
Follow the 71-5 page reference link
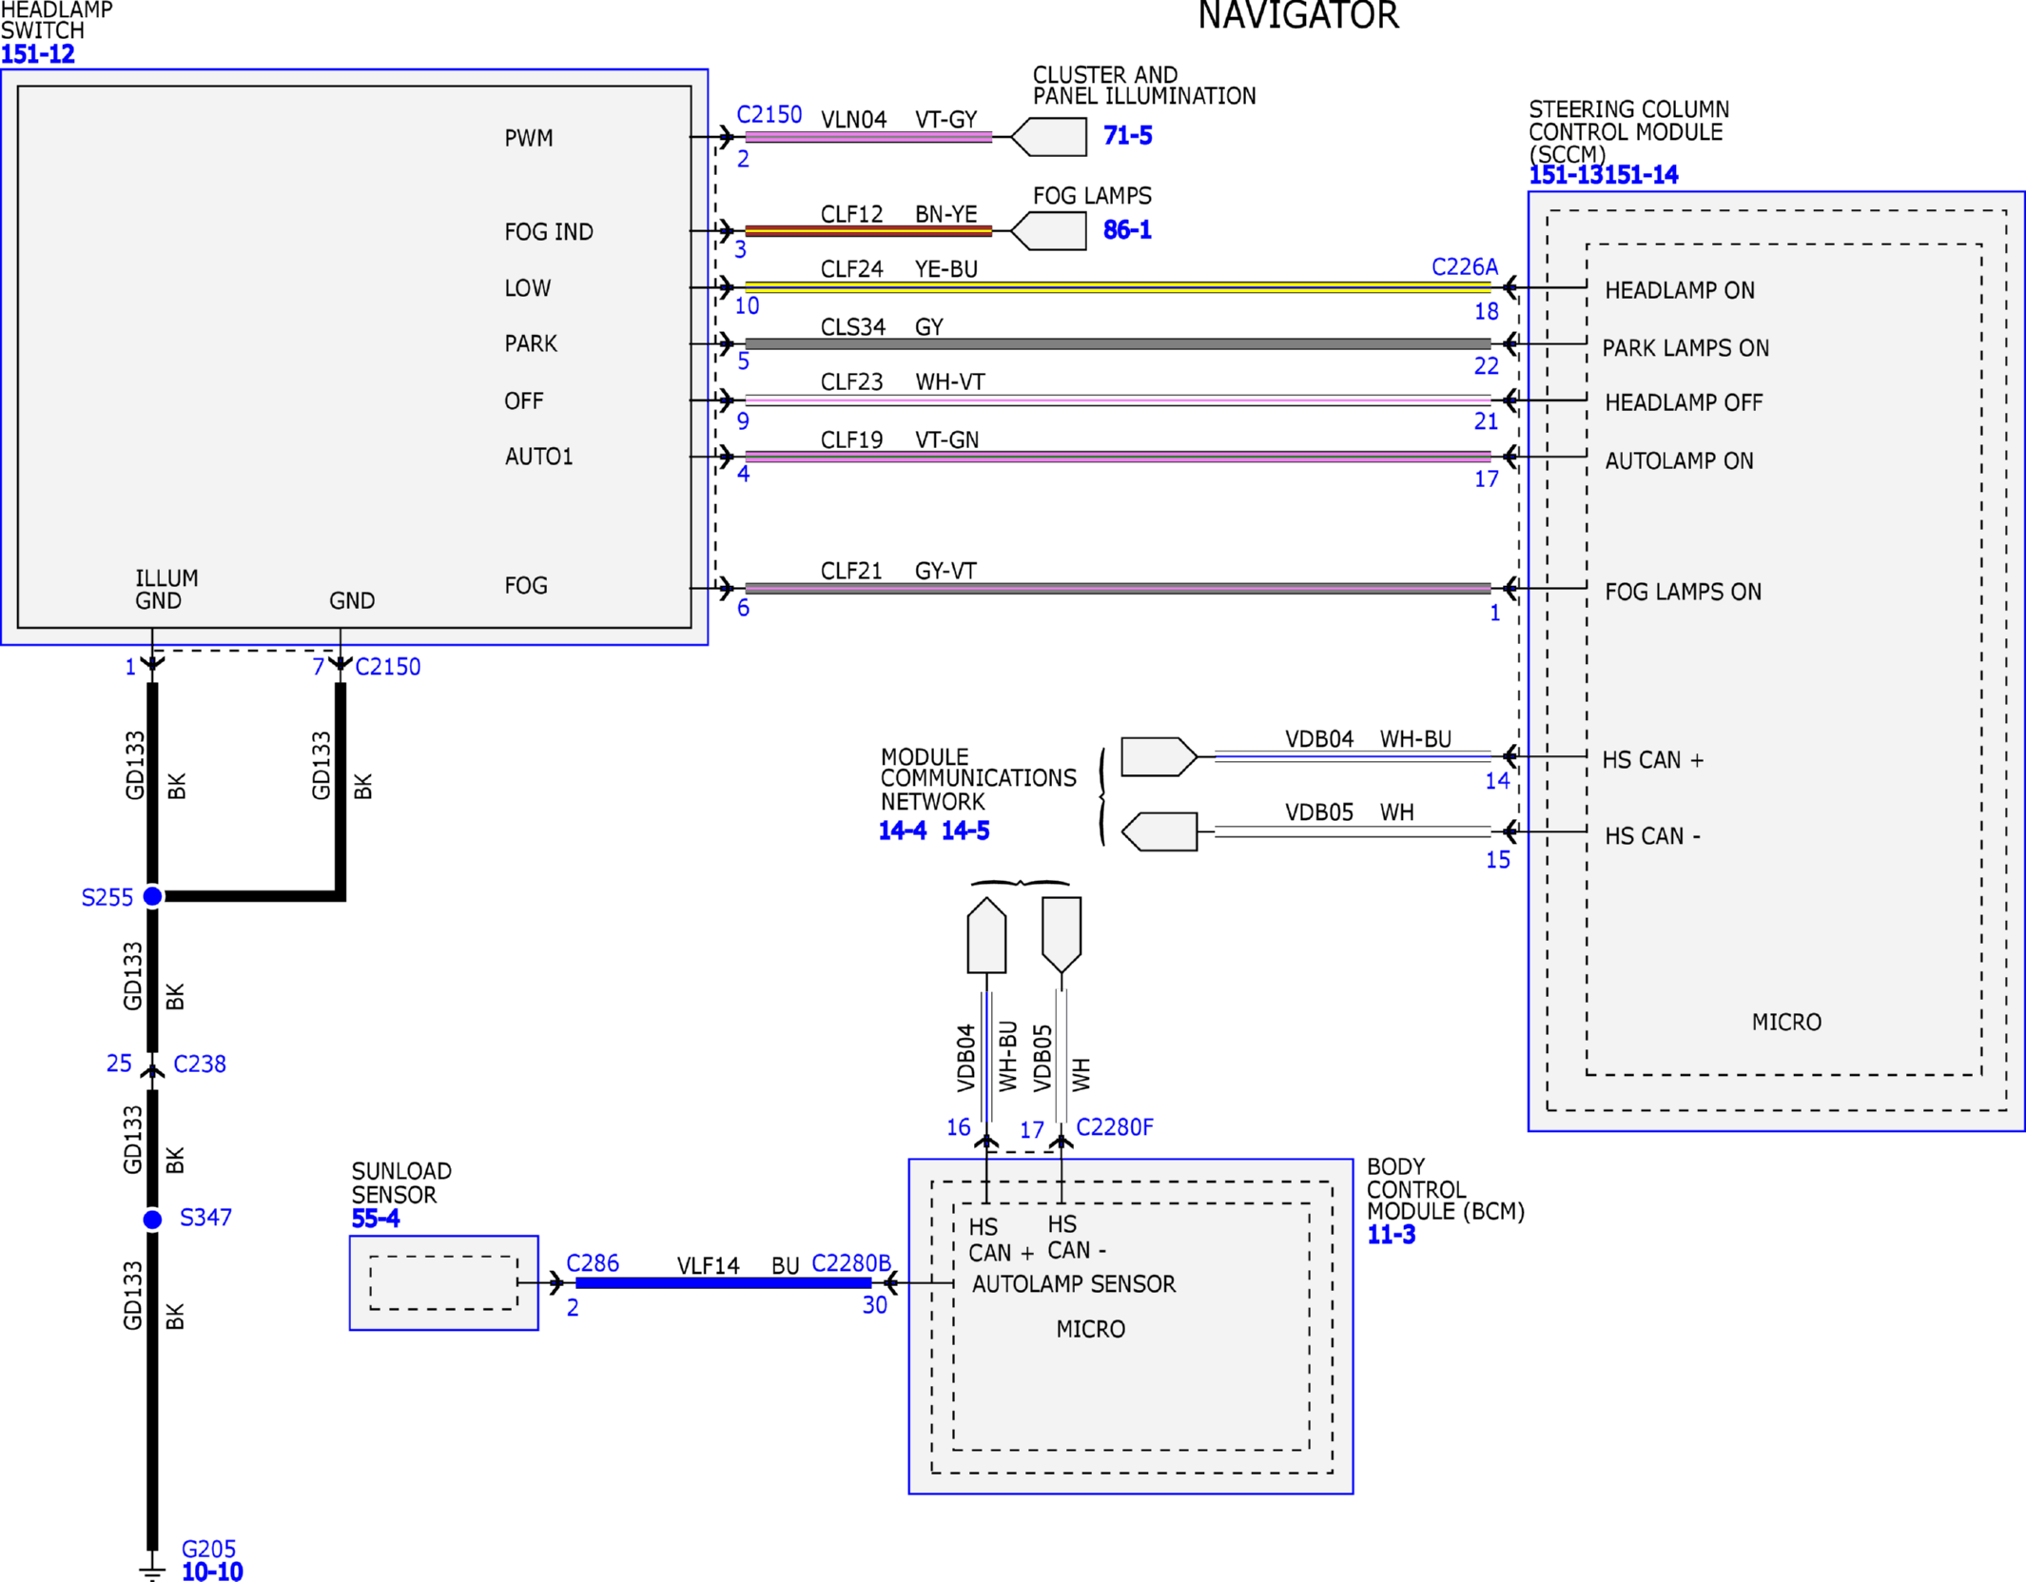tap(1127, 136)
